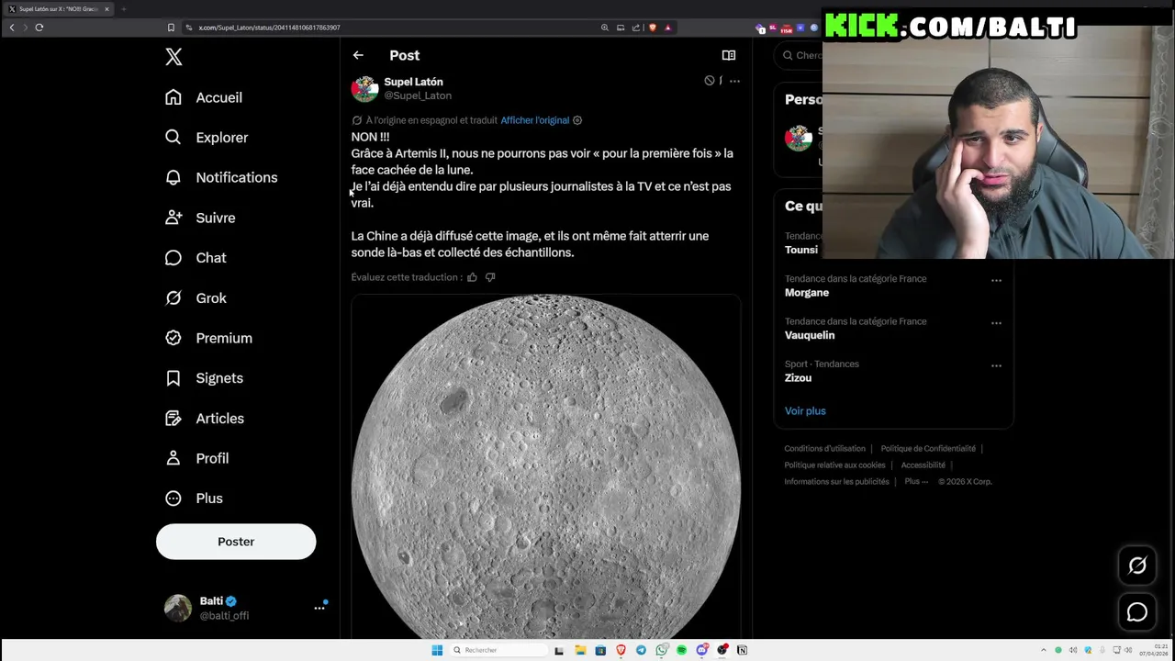Open Chat in the sidebar
Screen dimensions: 1175x661
click(196, 258)
